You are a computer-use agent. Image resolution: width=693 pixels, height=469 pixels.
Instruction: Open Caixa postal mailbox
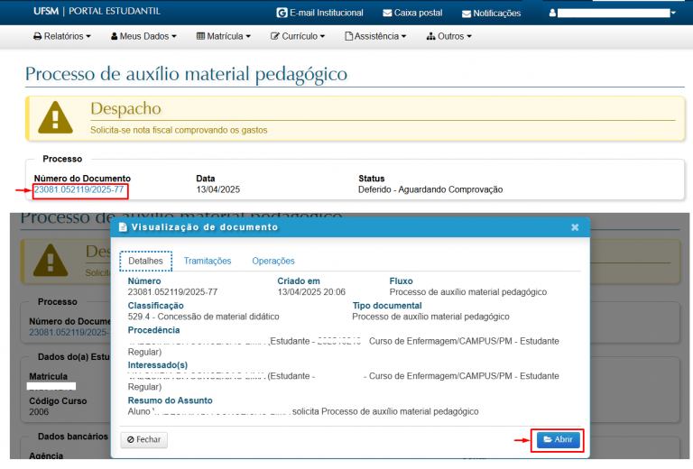[411, 14]
